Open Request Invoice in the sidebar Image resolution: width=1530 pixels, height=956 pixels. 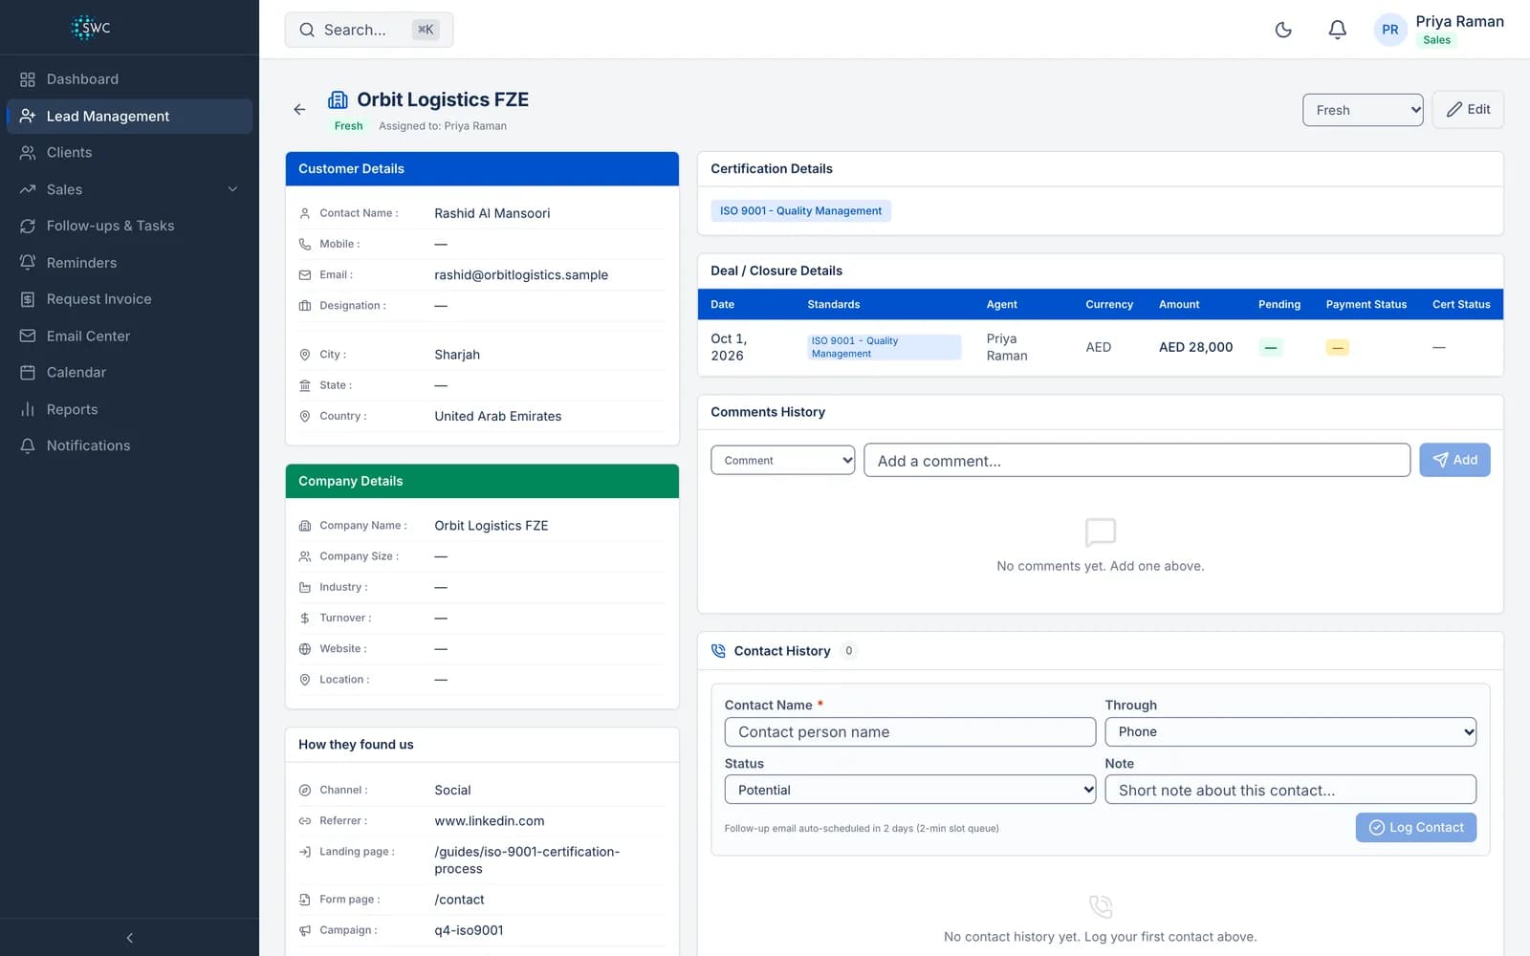click(x=129, y=299)
